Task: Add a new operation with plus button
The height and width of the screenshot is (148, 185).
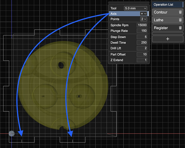Action: [x=168, y=39]
